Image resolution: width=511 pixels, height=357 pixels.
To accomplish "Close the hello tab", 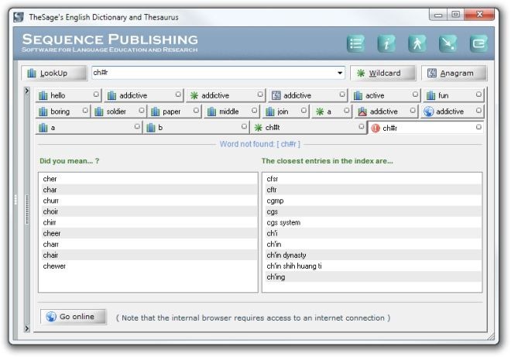I will (96, 94).
